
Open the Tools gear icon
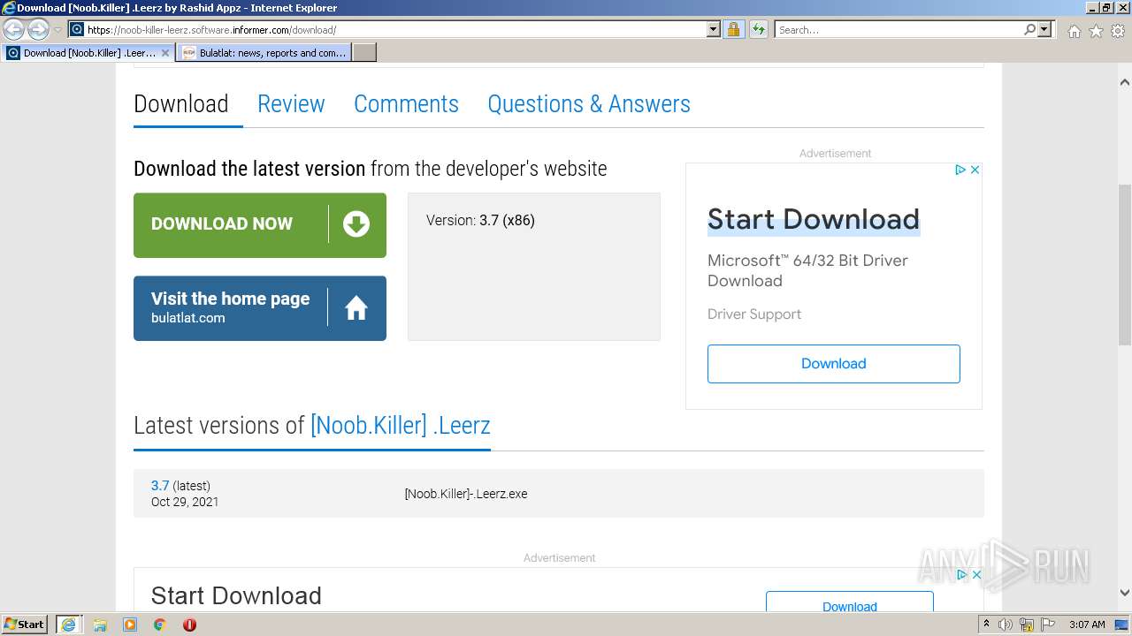[x=1118, y=31]
